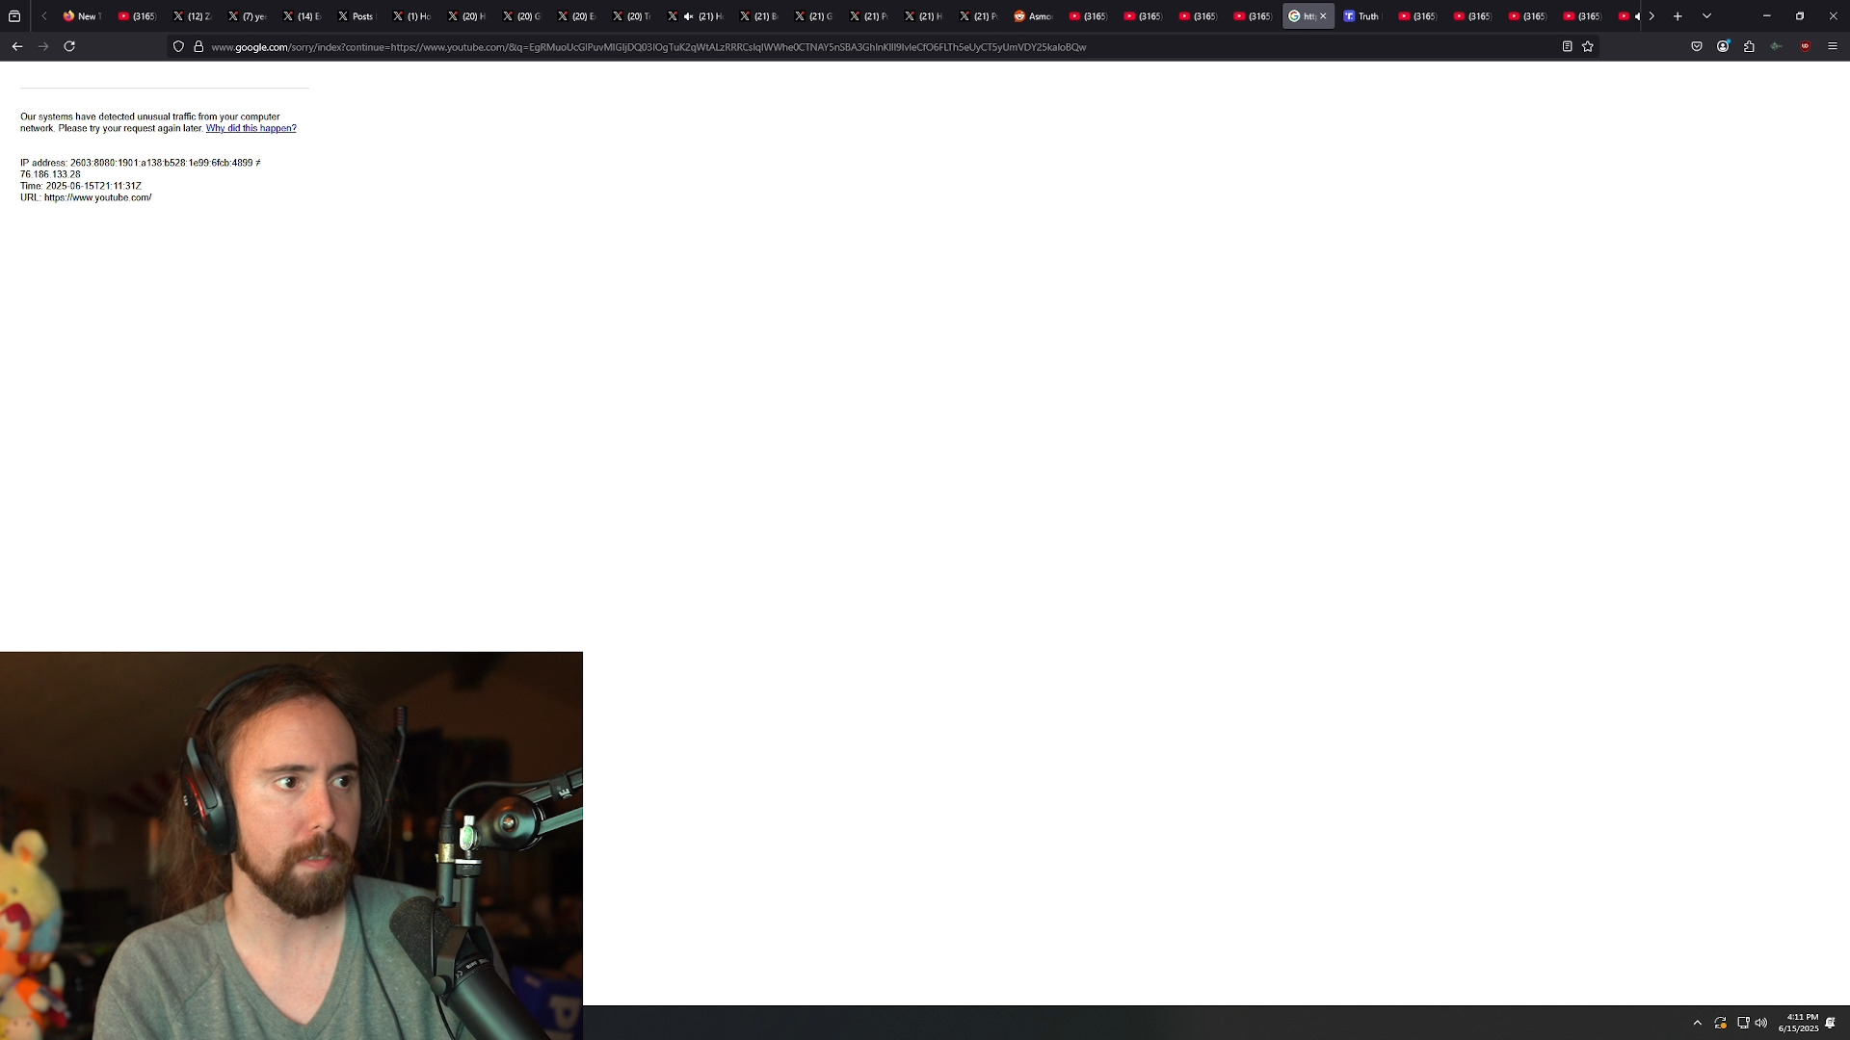Image resolution: width=1850 pixels, height=1040 pixels.
Task: Click the 'Time: 2025-06-15T21:11:31Z' text
Action: [x=81, y=186]
